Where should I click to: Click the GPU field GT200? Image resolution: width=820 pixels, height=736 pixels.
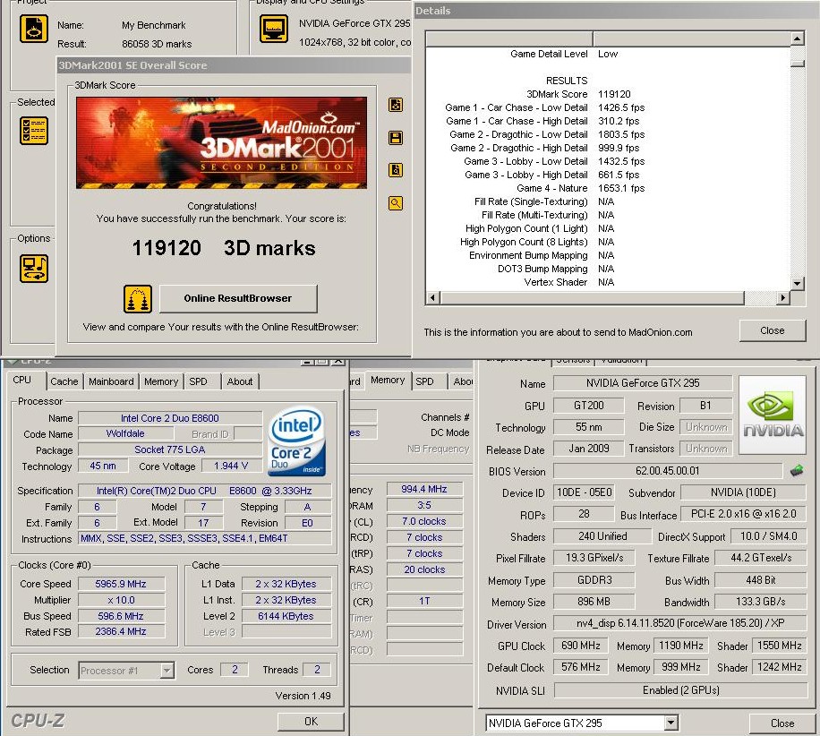[x=589, y=406]
